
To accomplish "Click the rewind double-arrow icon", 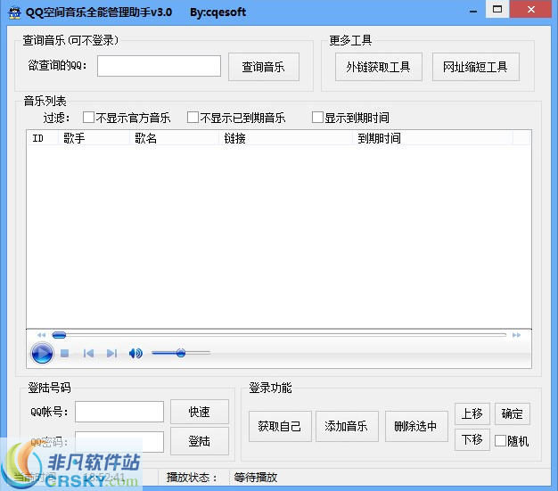I will point(41,335).
